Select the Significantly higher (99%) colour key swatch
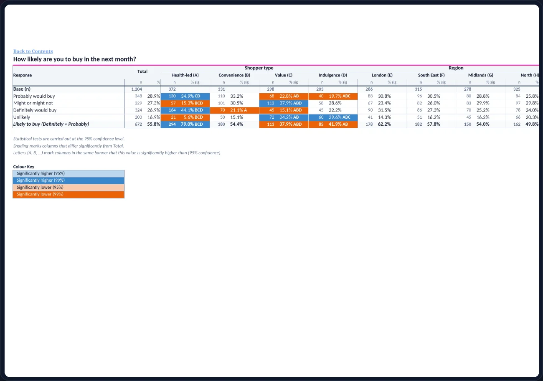This screenshot has width=543, height=381. 69,180
